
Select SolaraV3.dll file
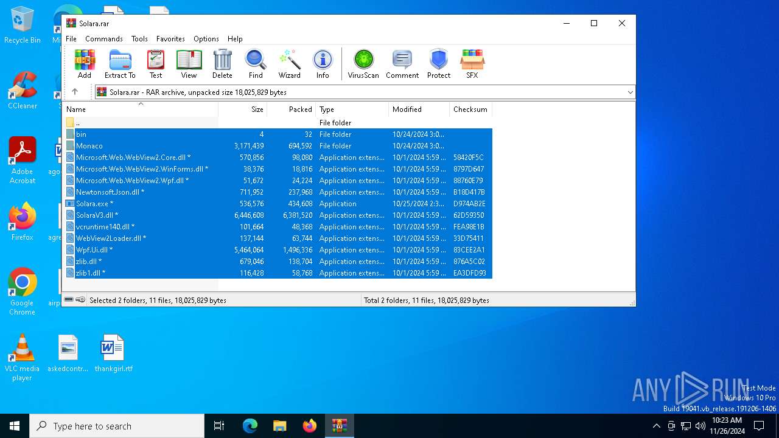pyautogui.click(x=278, y=215)
